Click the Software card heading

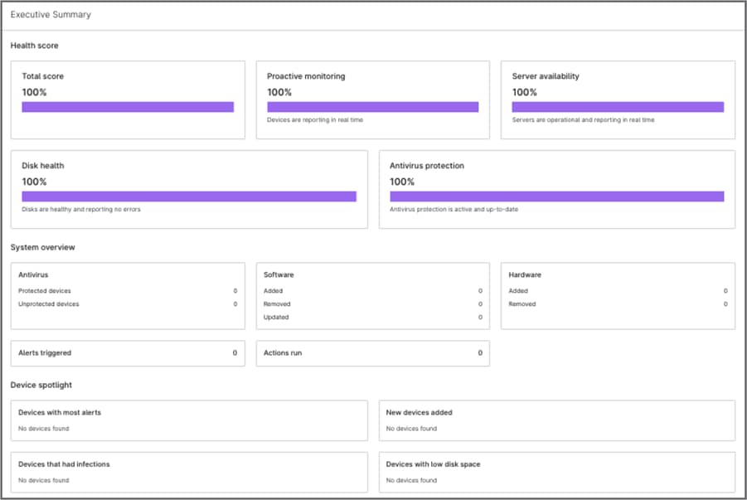click(x=279, y=275)
